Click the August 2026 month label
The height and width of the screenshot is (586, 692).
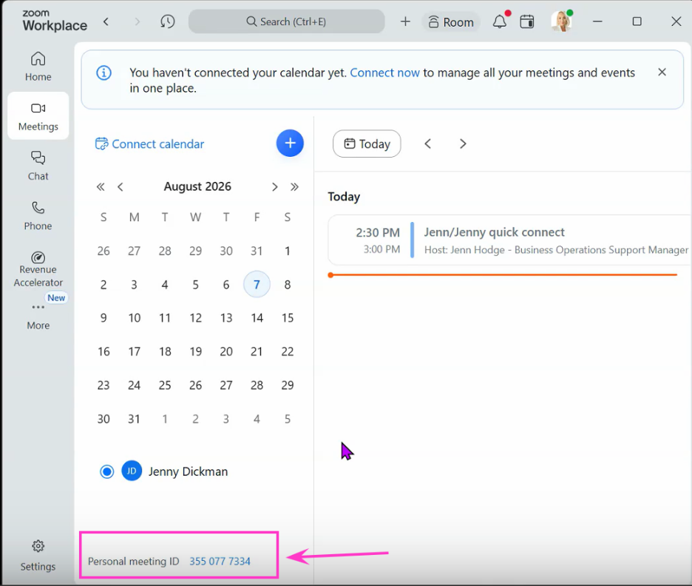coord(197,186)
